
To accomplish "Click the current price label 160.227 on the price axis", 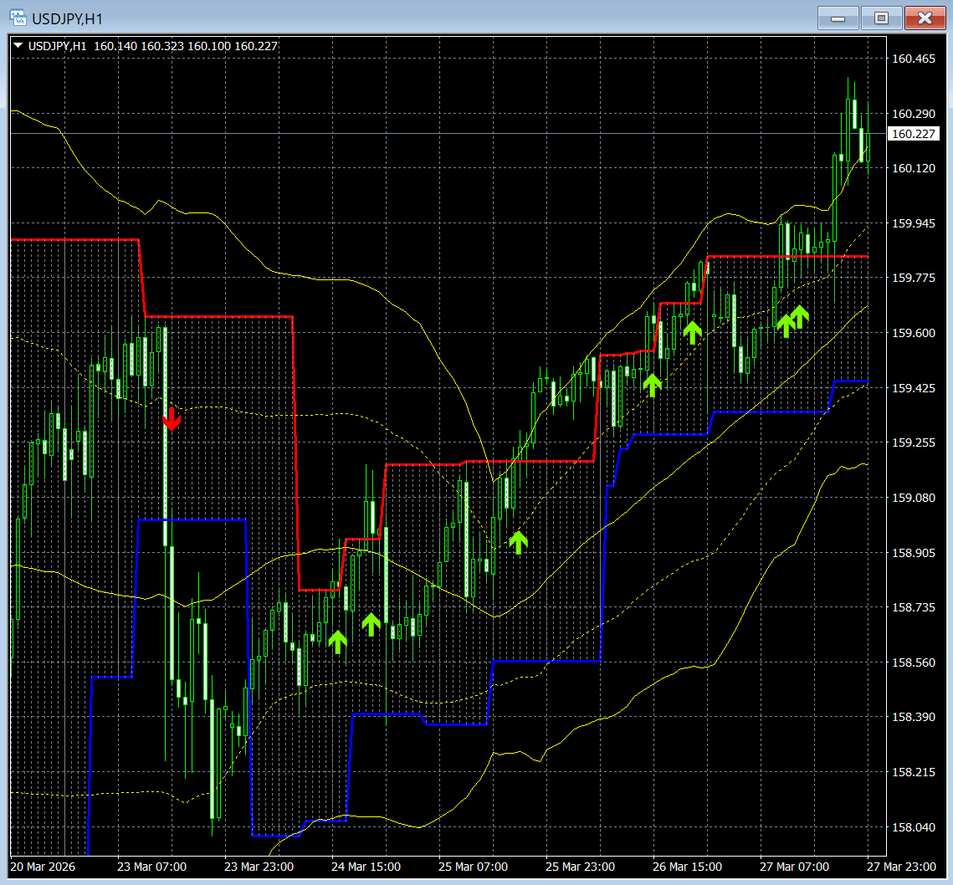I will (x=914, y=134).
